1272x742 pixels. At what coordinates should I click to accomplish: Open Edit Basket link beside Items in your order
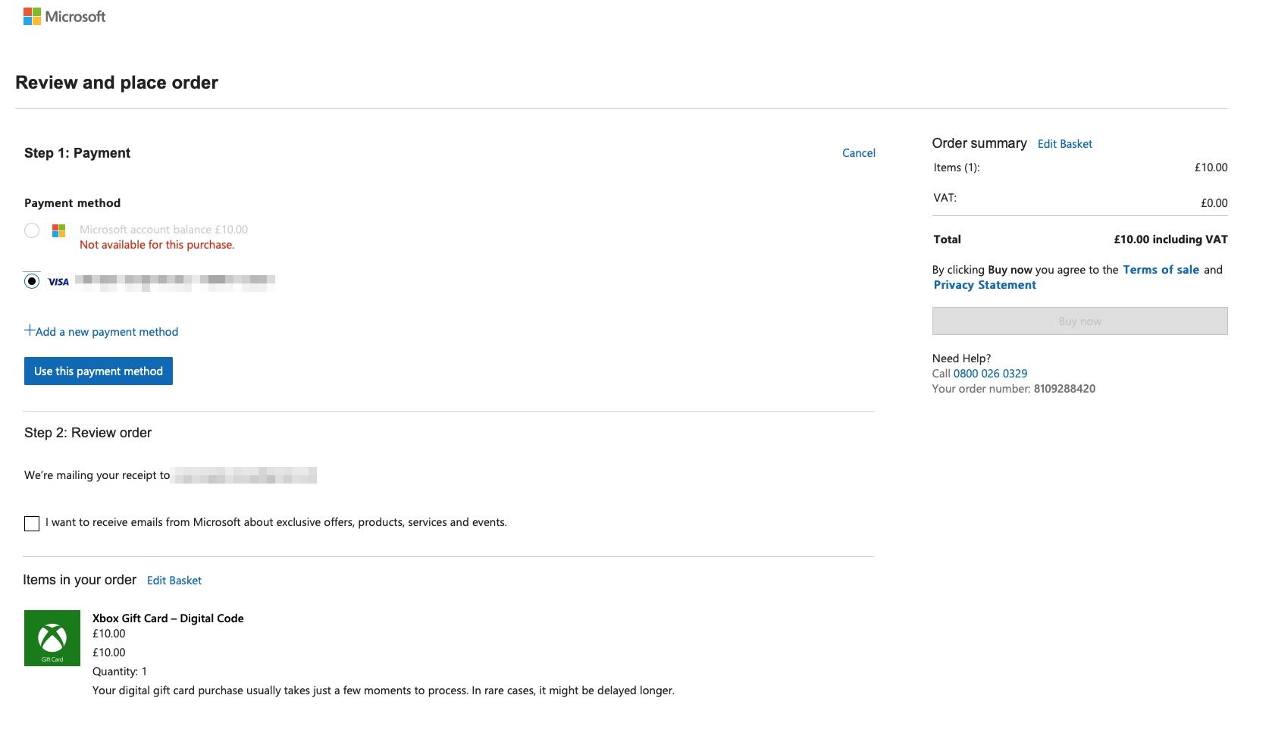click(174, 581)
